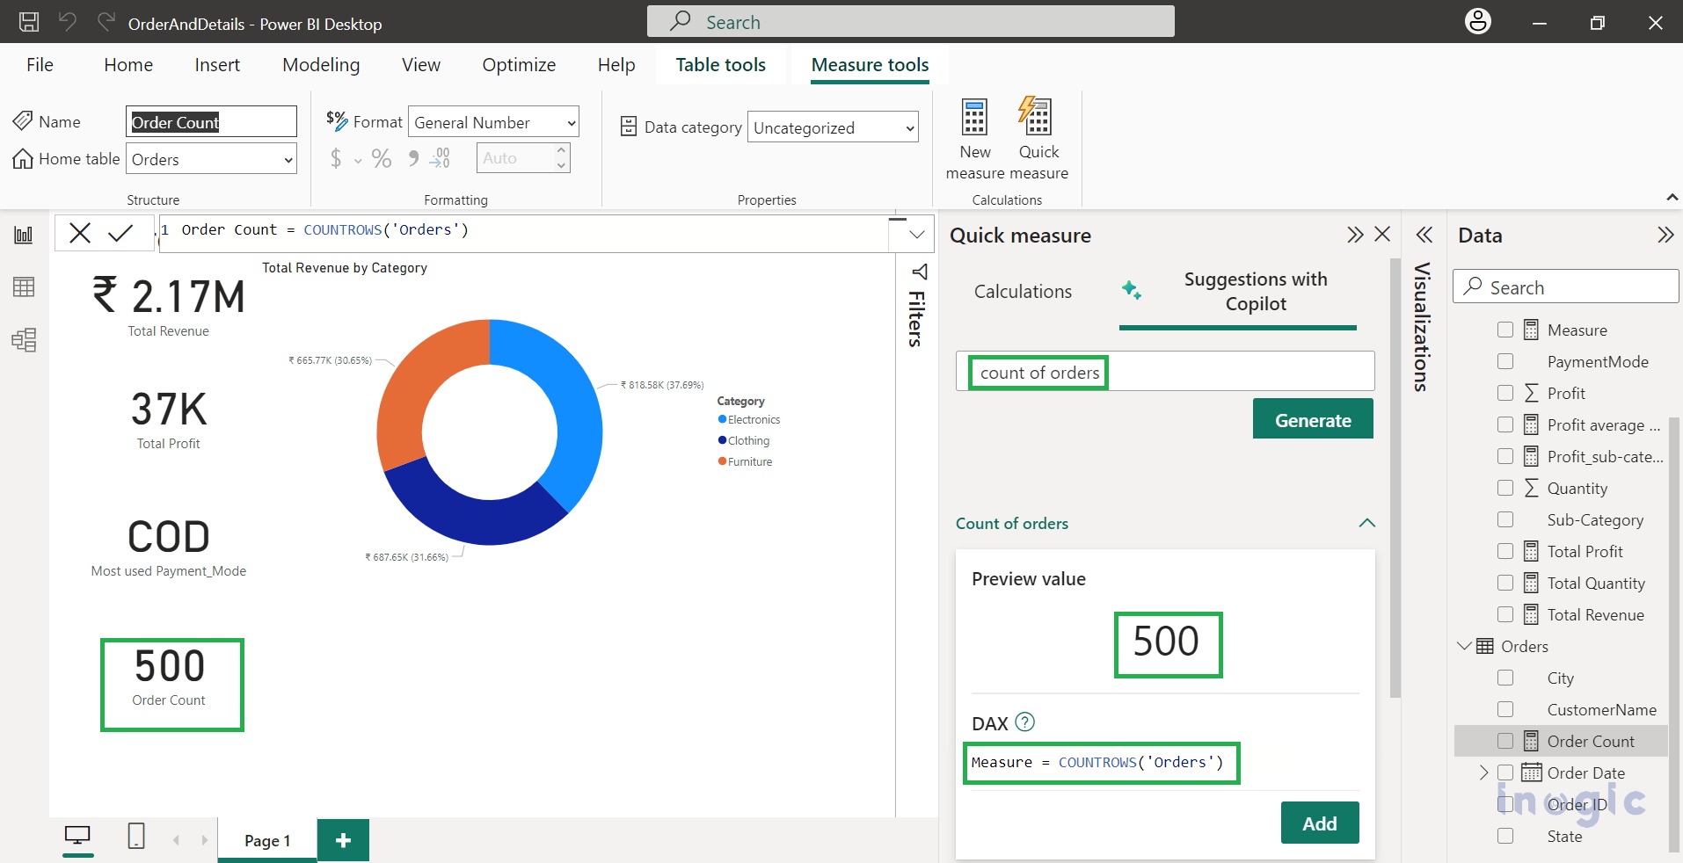Switch to Table view in left sidebar
Screen dimensions: 1683x863
(24, 286)
